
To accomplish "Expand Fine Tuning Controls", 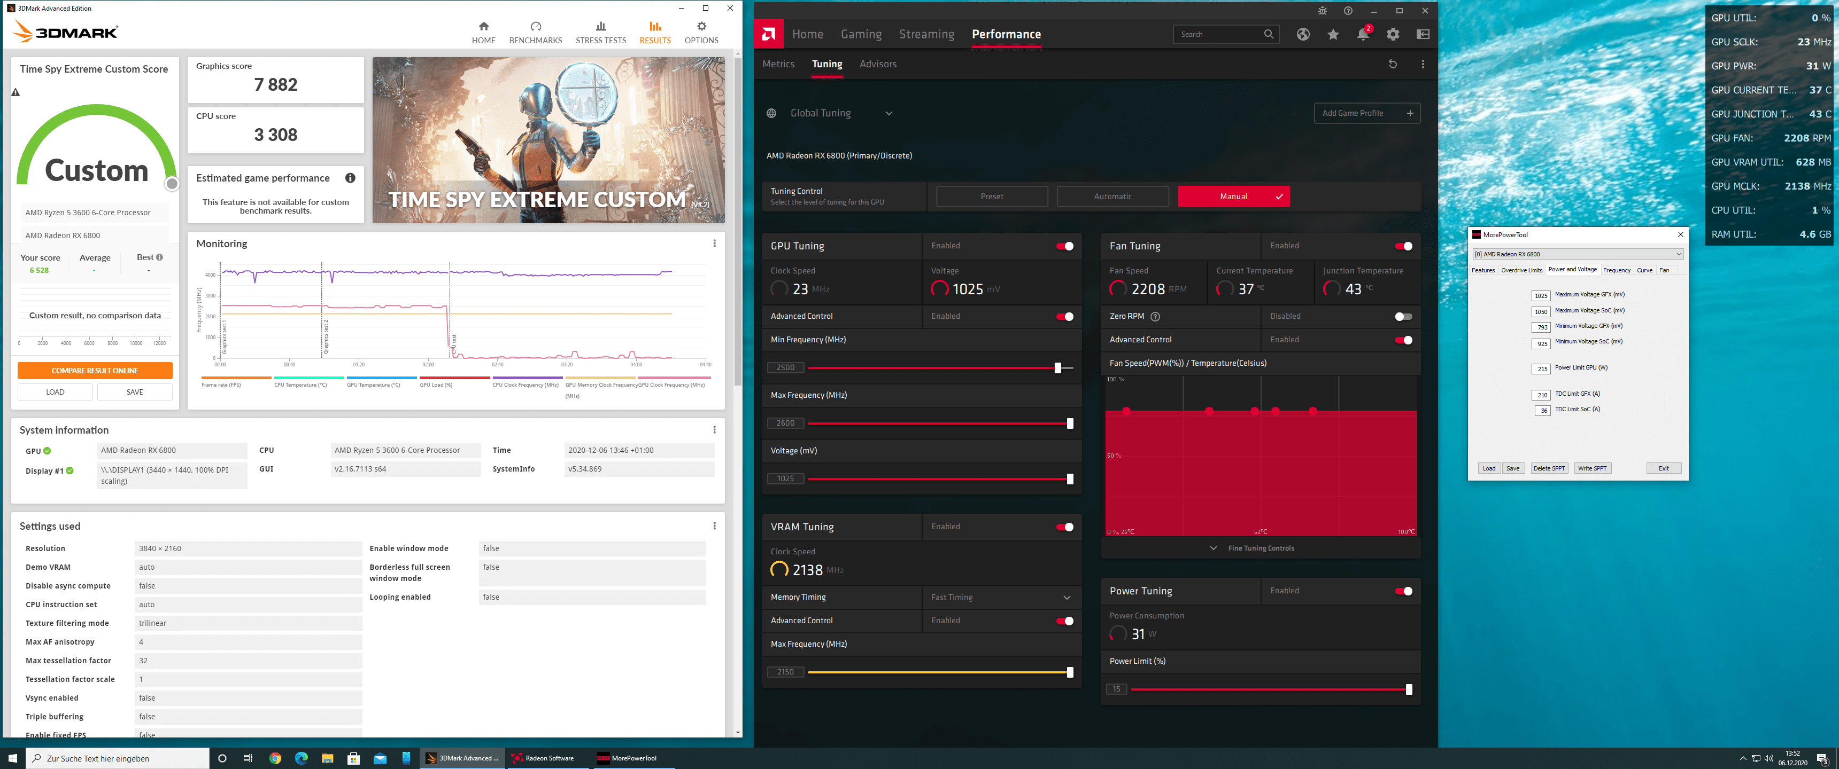I will click(x=1252, y=548).
